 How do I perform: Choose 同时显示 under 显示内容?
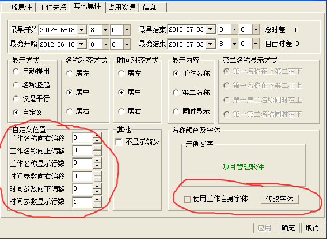(x=176, y=111)
